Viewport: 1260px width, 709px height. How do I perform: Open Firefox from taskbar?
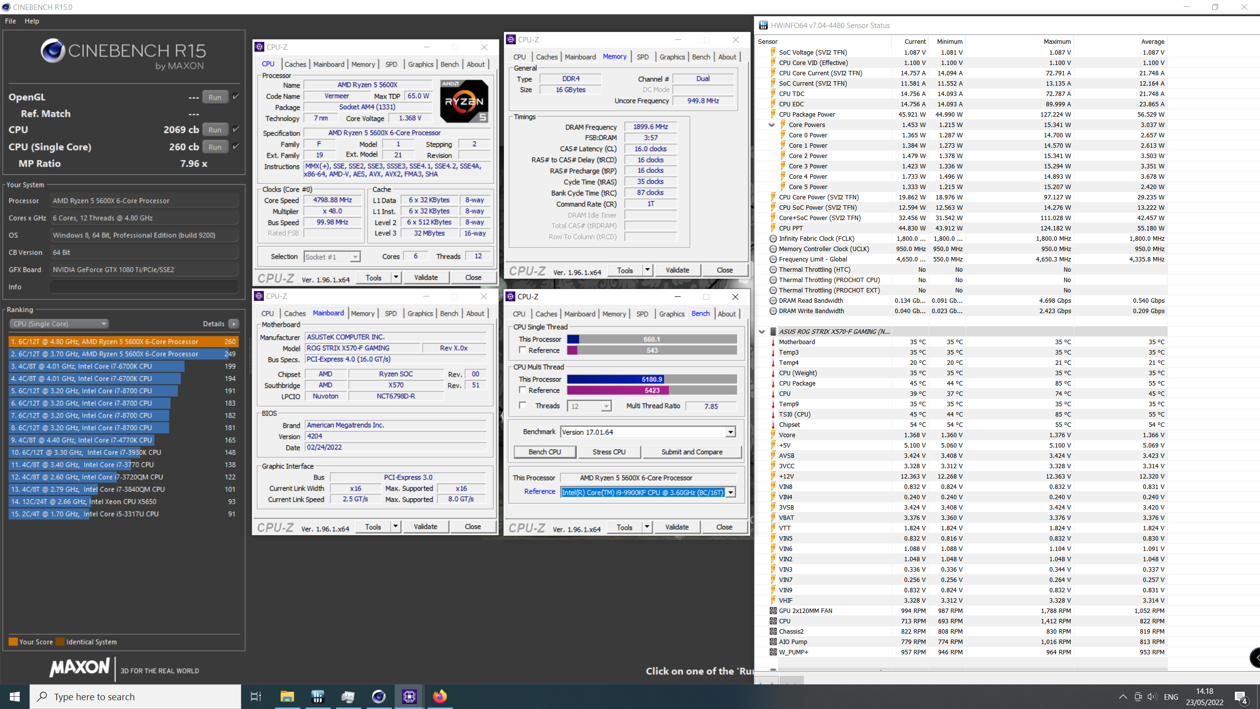440,697
